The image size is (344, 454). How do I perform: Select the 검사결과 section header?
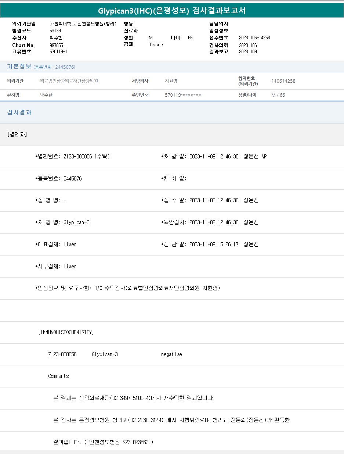[x=19, y=112]
